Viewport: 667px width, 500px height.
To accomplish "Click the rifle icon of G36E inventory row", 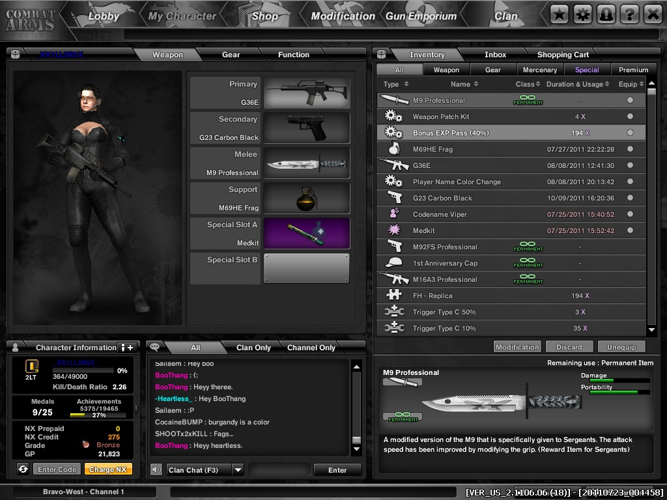I will pos(393,165).
